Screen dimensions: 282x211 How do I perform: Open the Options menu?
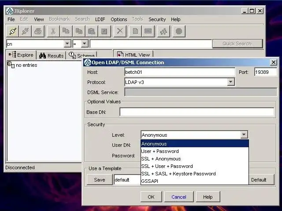click(x=119, y=19)
